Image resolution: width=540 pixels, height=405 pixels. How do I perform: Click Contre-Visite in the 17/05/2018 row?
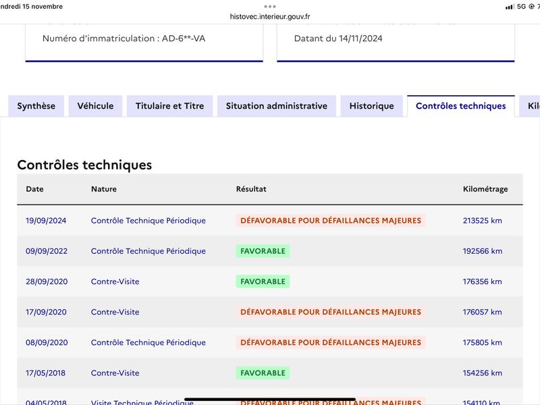[x=115, y=373]
